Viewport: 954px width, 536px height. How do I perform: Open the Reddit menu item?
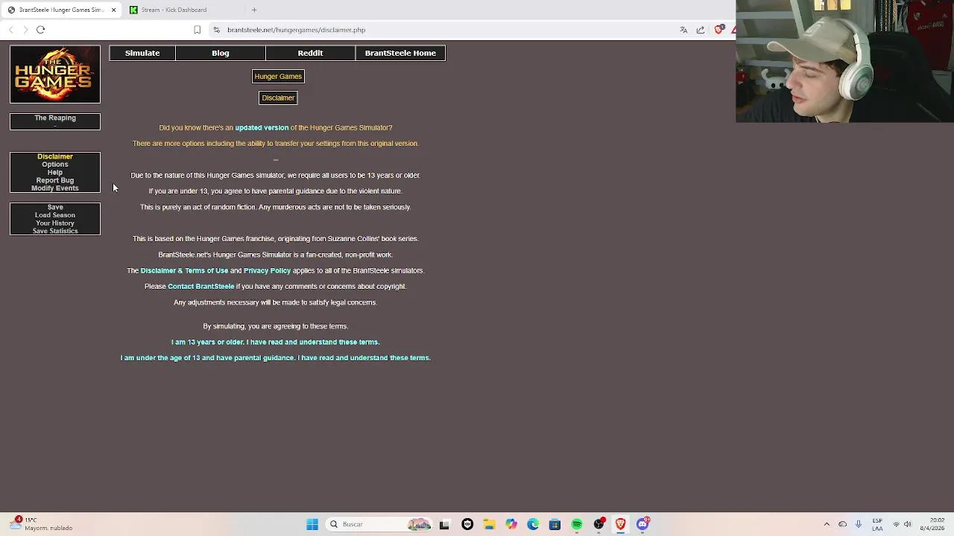[310, 53]
